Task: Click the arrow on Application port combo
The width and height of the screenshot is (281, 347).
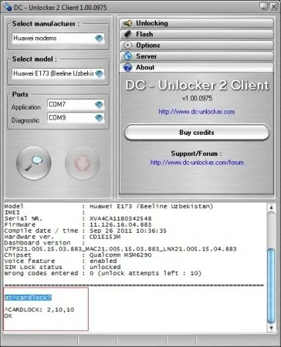Action: tap(99, 105)
